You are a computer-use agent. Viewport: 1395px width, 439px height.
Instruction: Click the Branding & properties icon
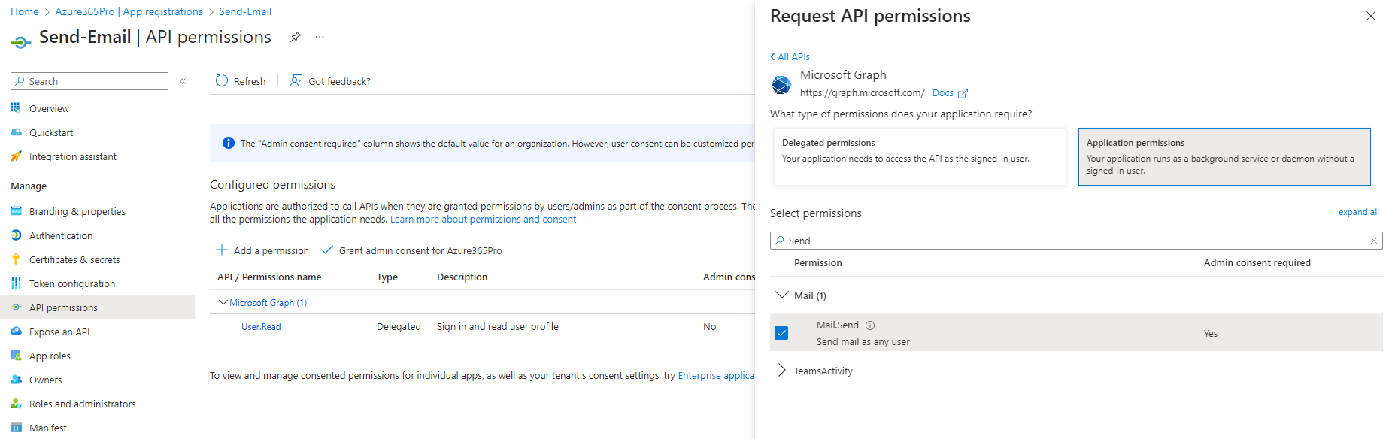(16, 211)
